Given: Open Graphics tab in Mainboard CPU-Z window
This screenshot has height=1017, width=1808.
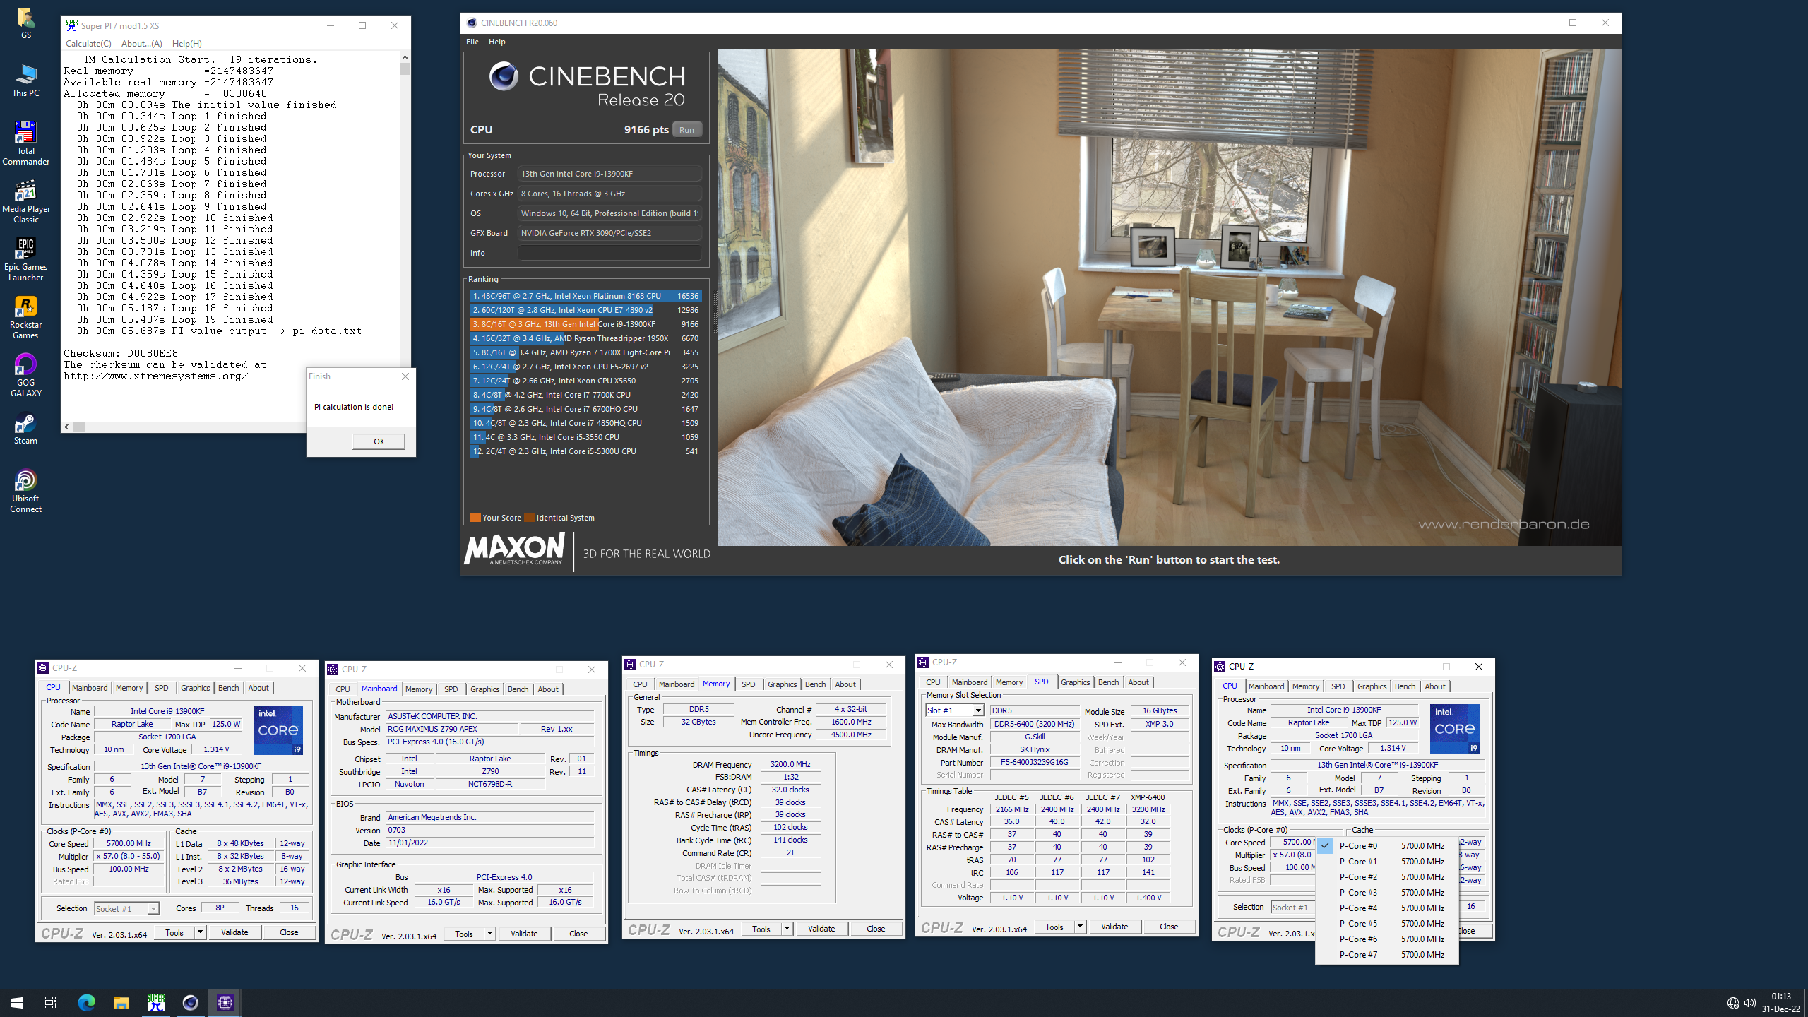Looking at the screenshot, I should [484, 689].
